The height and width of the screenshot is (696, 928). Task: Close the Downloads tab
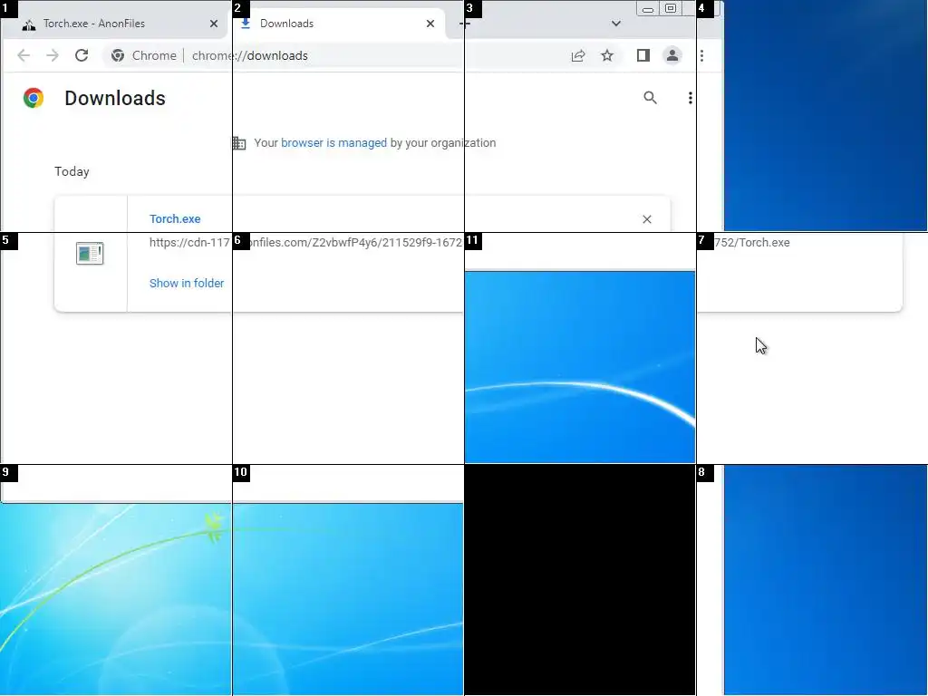pos(430,24)
